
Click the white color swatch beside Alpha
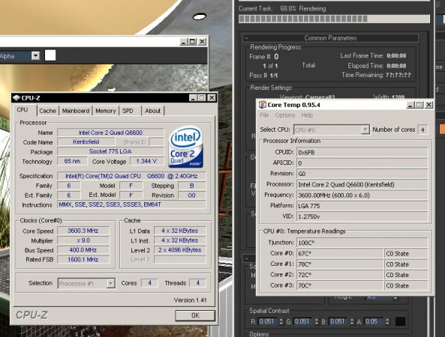coord(50,55)
